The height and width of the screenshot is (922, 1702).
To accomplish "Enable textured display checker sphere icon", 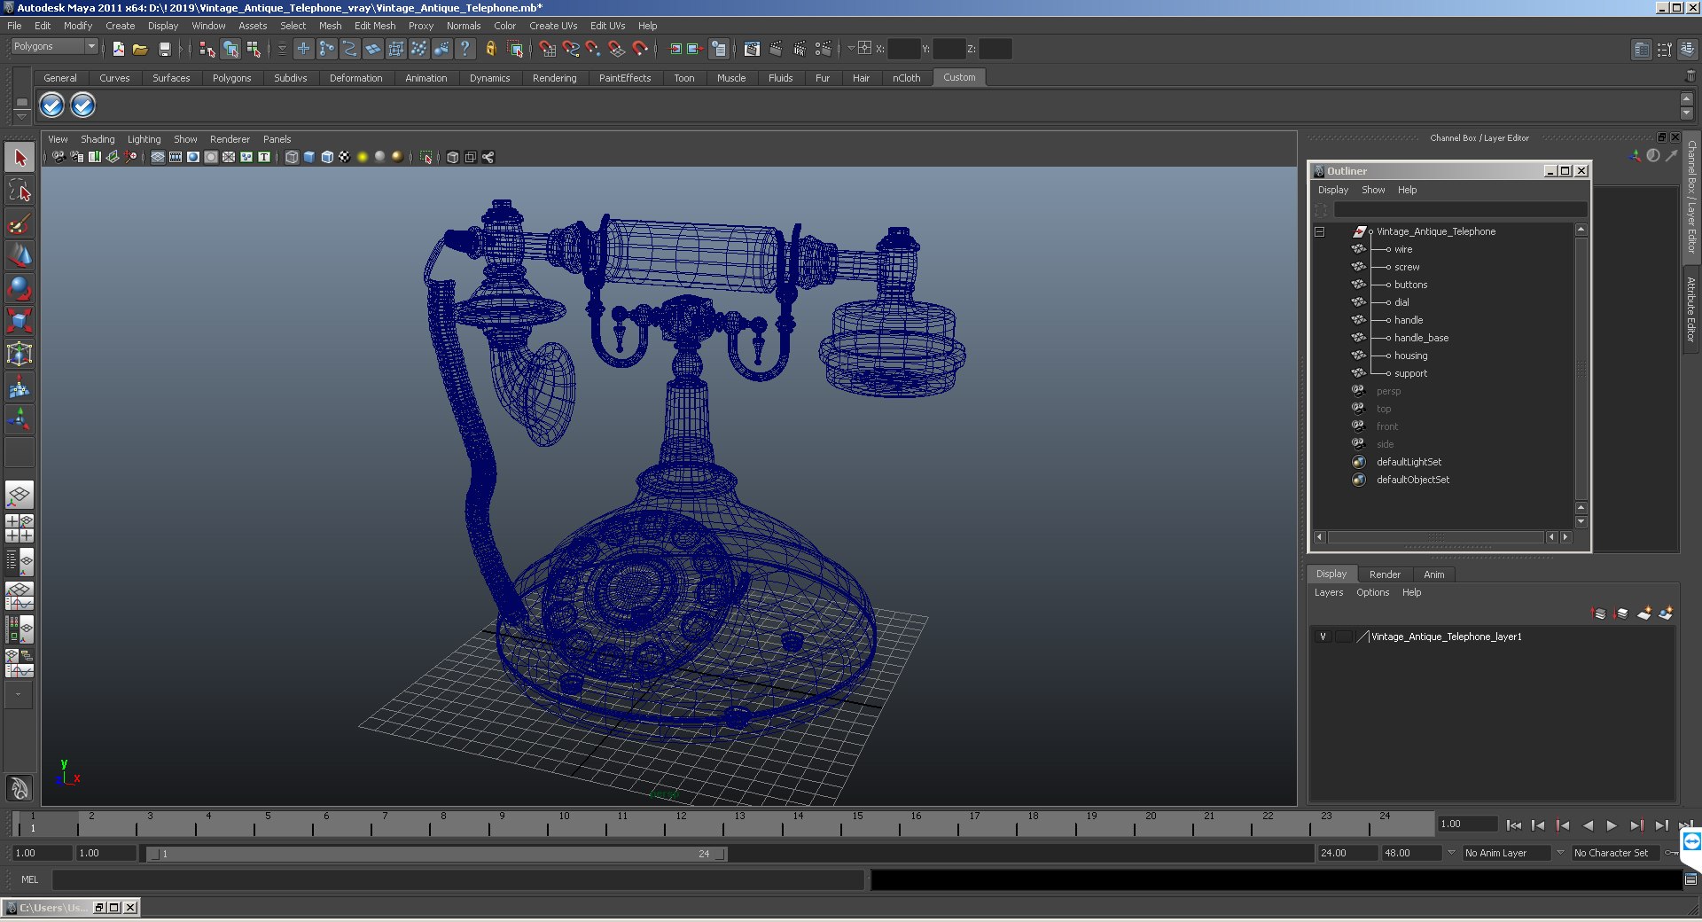I will coord(345,157).
